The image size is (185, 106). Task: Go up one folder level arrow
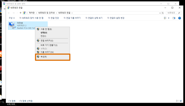[x=20, y=13]
